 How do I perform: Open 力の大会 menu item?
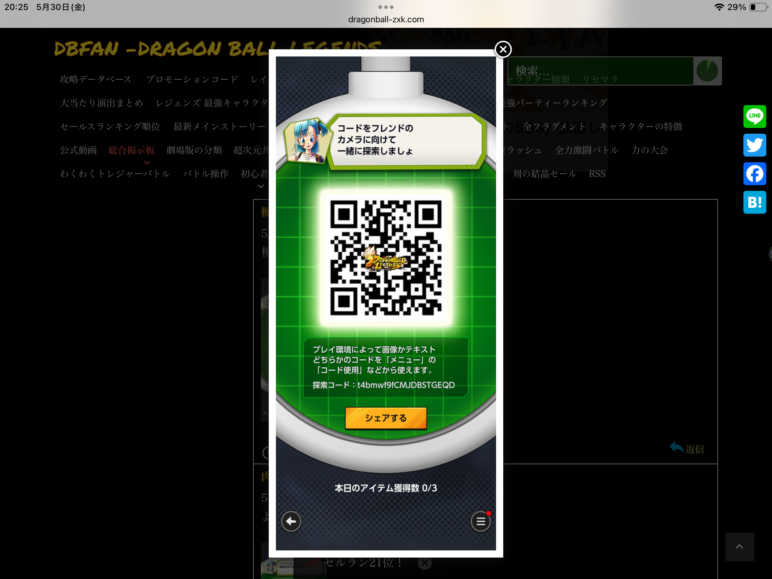pos(649,150)
